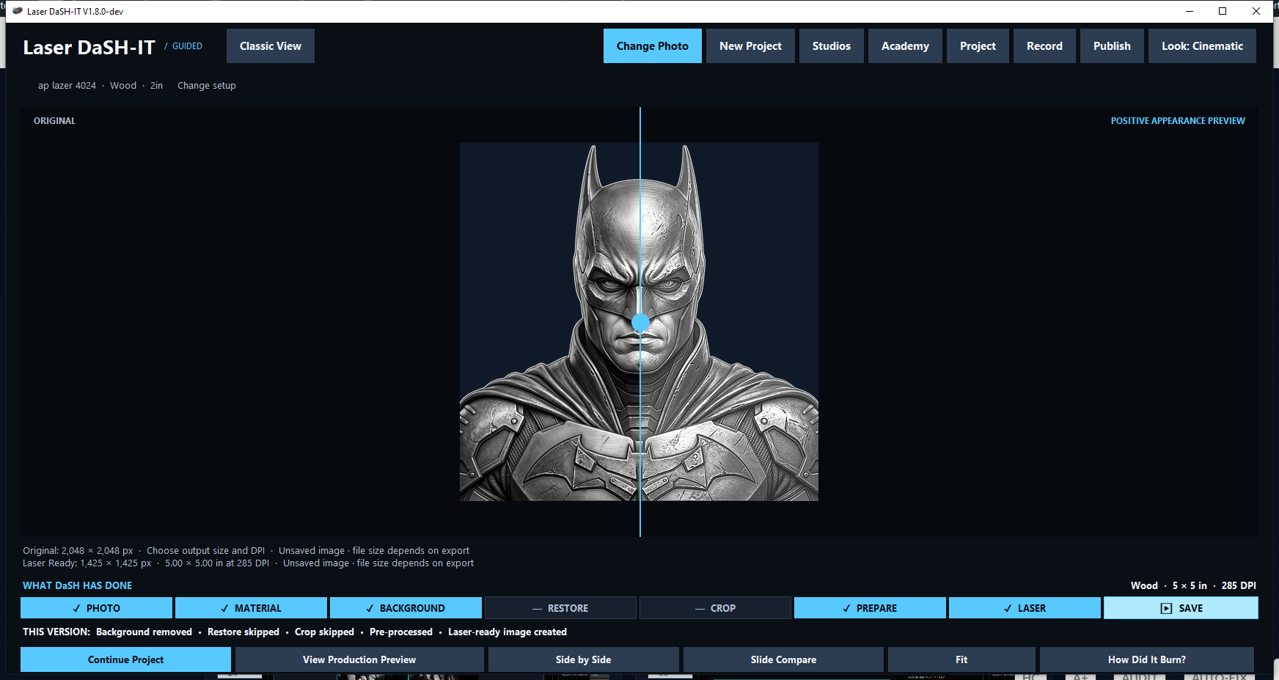Select the PHOTO step
Screen dimensions: 1279x680
click(x=96, y=608)
